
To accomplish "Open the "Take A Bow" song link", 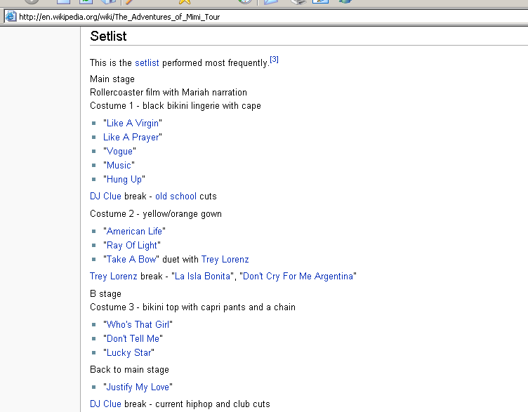I will click(131, 260).
